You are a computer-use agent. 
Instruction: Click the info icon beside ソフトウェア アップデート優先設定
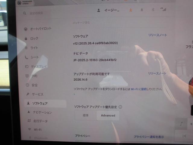pyautogui.click(x=120, y=107)
